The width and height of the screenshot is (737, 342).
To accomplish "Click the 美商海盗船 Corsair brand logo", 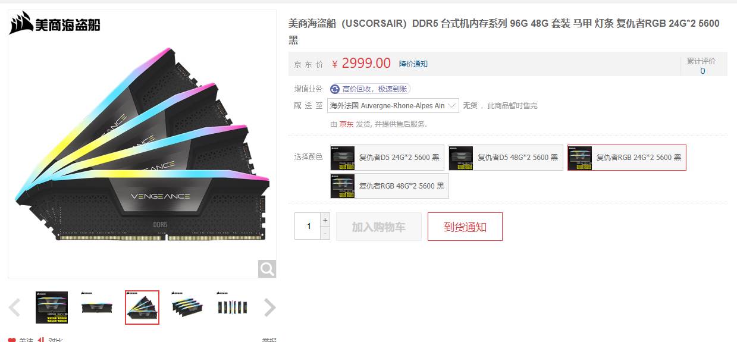I will pyautogui.click(x=55, y=23).
